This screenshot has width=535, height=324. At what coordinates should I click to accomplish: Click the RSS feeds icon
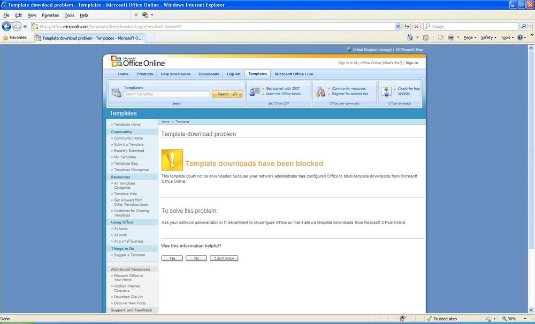[426, 37]
